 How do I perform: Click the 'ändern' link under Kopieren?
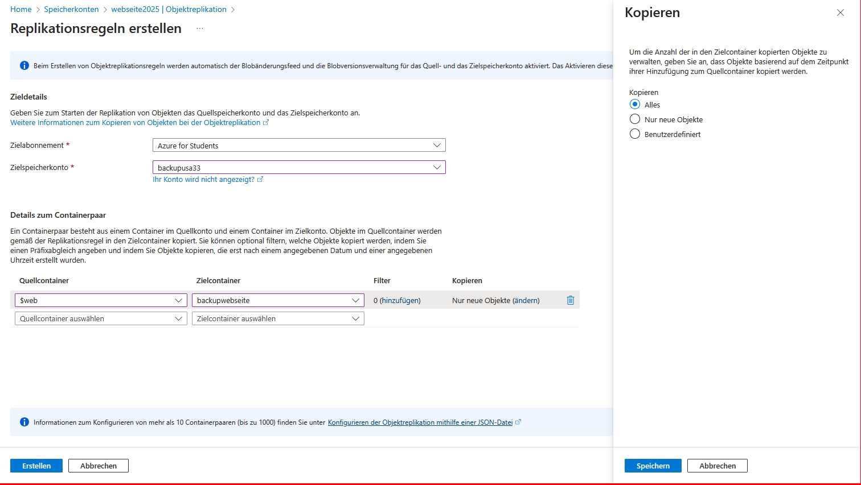tap(526, 300)
